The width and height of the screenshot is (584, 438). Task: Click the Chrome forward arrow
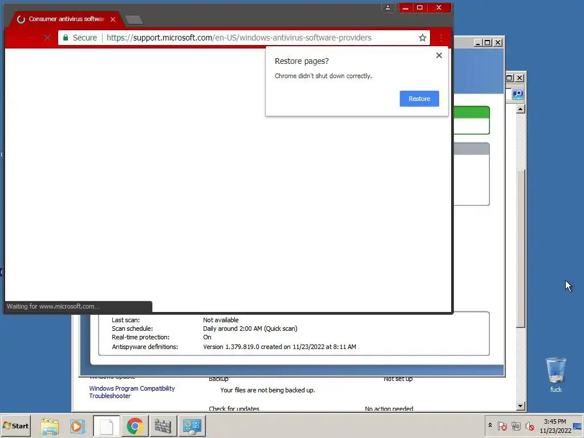(x=31, y=38)
